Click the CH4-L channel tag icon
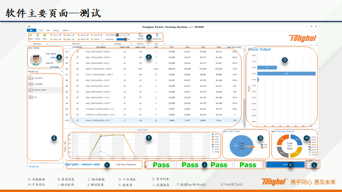This screenshot has height=192, width=342. [65, 39]
